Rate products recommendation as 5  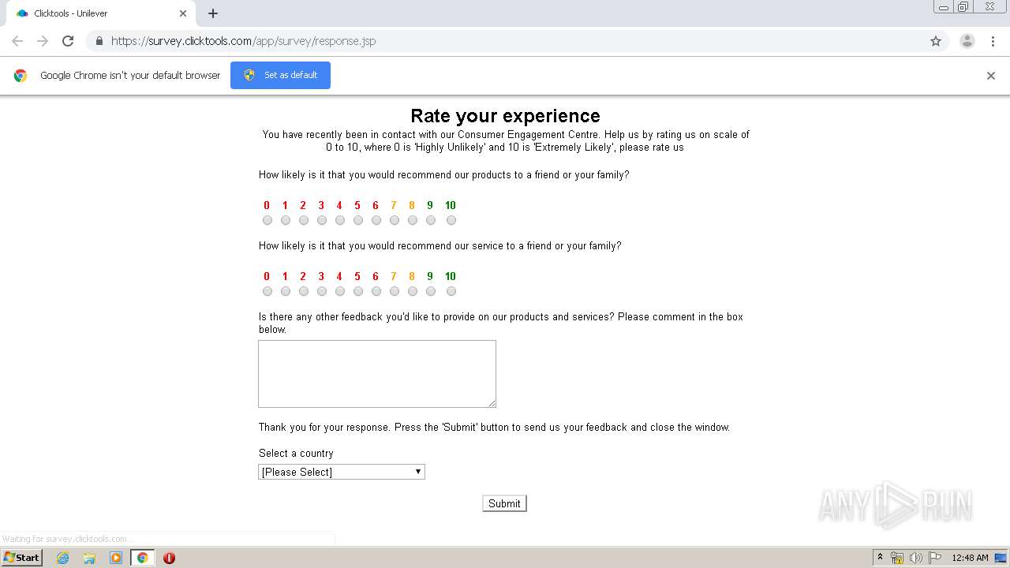click(x=358, y=220)
